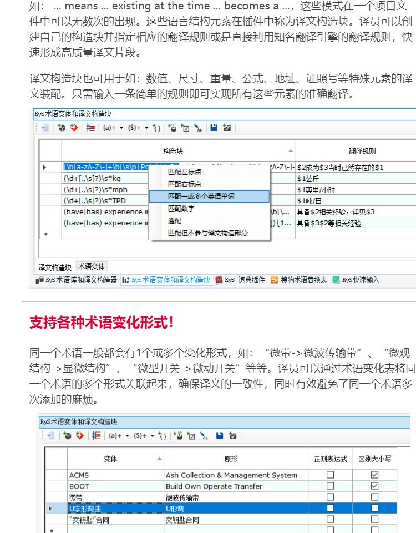The image size is (416, 533).
Task: Toggle 区别大小写 checkbox for ACMS row
Action: (x=374, y=475)
